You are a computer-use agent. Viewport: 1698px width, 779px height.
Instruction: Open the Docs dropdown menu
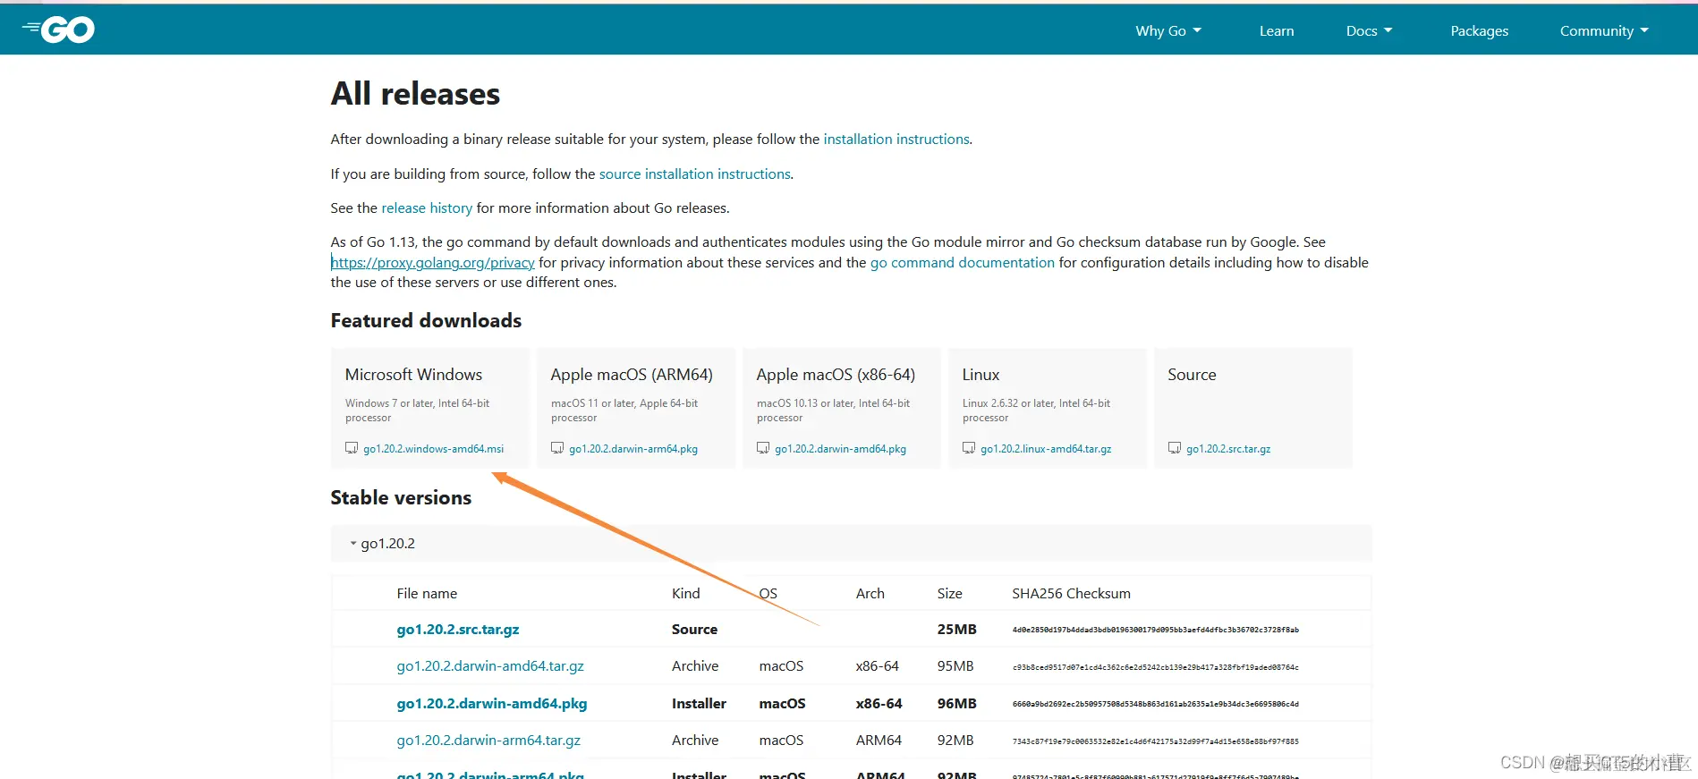[x=1369, y=30]
